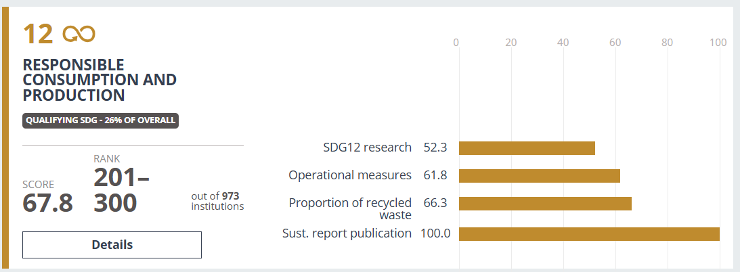Image resolution: width=740 pixels, height=272 pixels.
Task: Select the Operational measures bar
Action: point(540,175)
